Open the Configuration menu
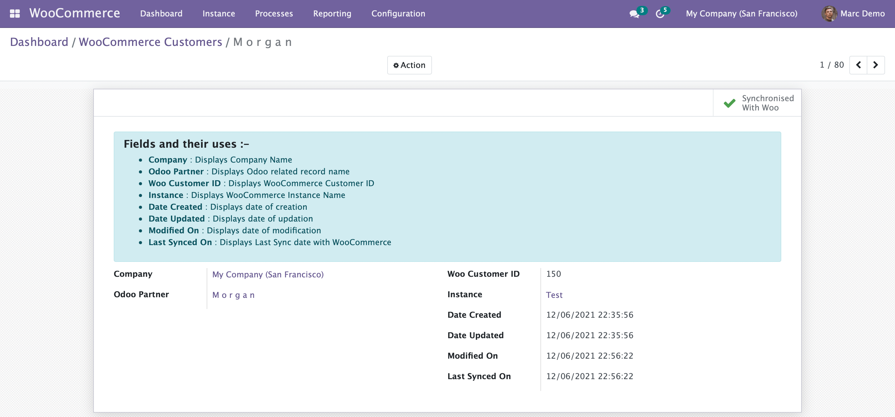 click(398, 14)
